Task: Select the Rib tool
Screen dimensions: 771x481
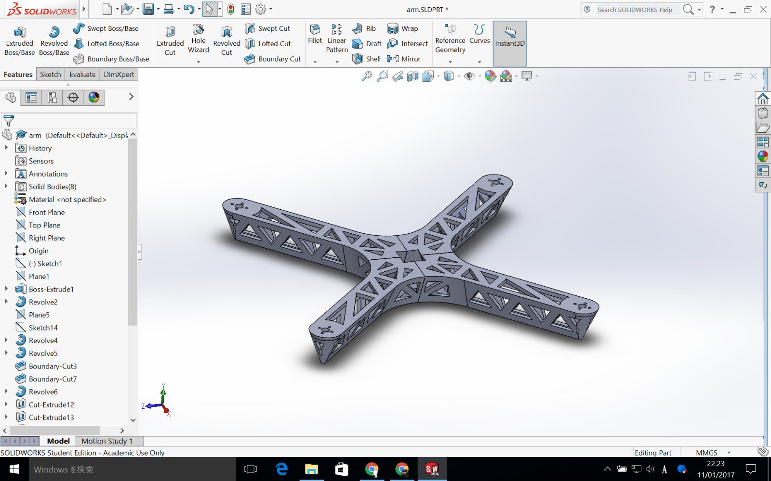Action: 364,29
